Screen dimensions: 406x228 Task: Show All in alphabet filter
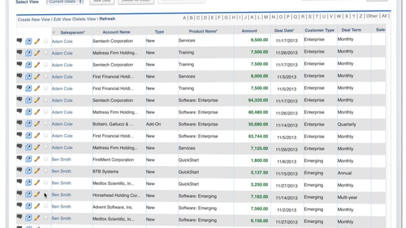384,16
